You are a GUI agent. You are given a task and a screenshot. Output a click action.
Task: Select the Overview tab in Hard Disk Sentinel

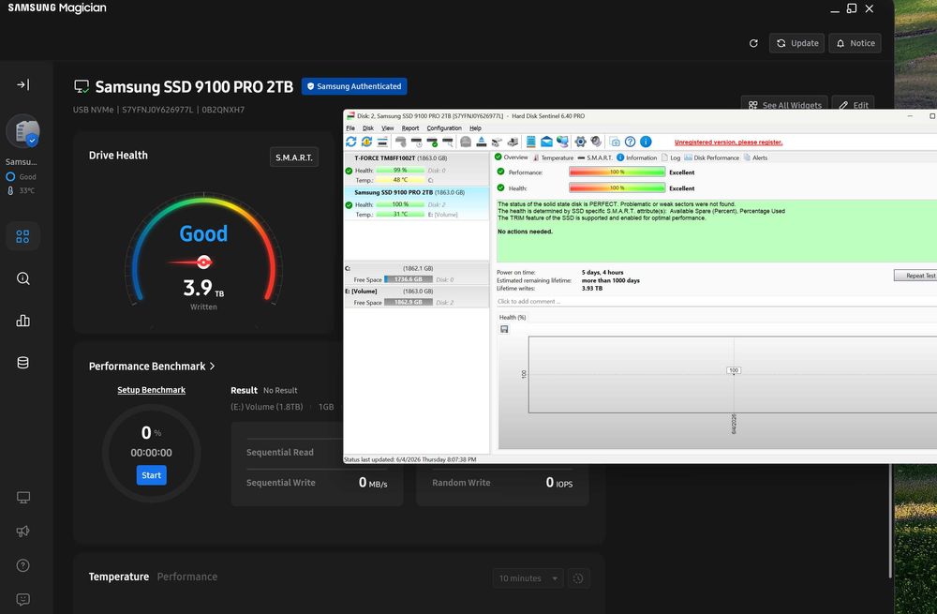pyautogui.click(x=511, y=157)
